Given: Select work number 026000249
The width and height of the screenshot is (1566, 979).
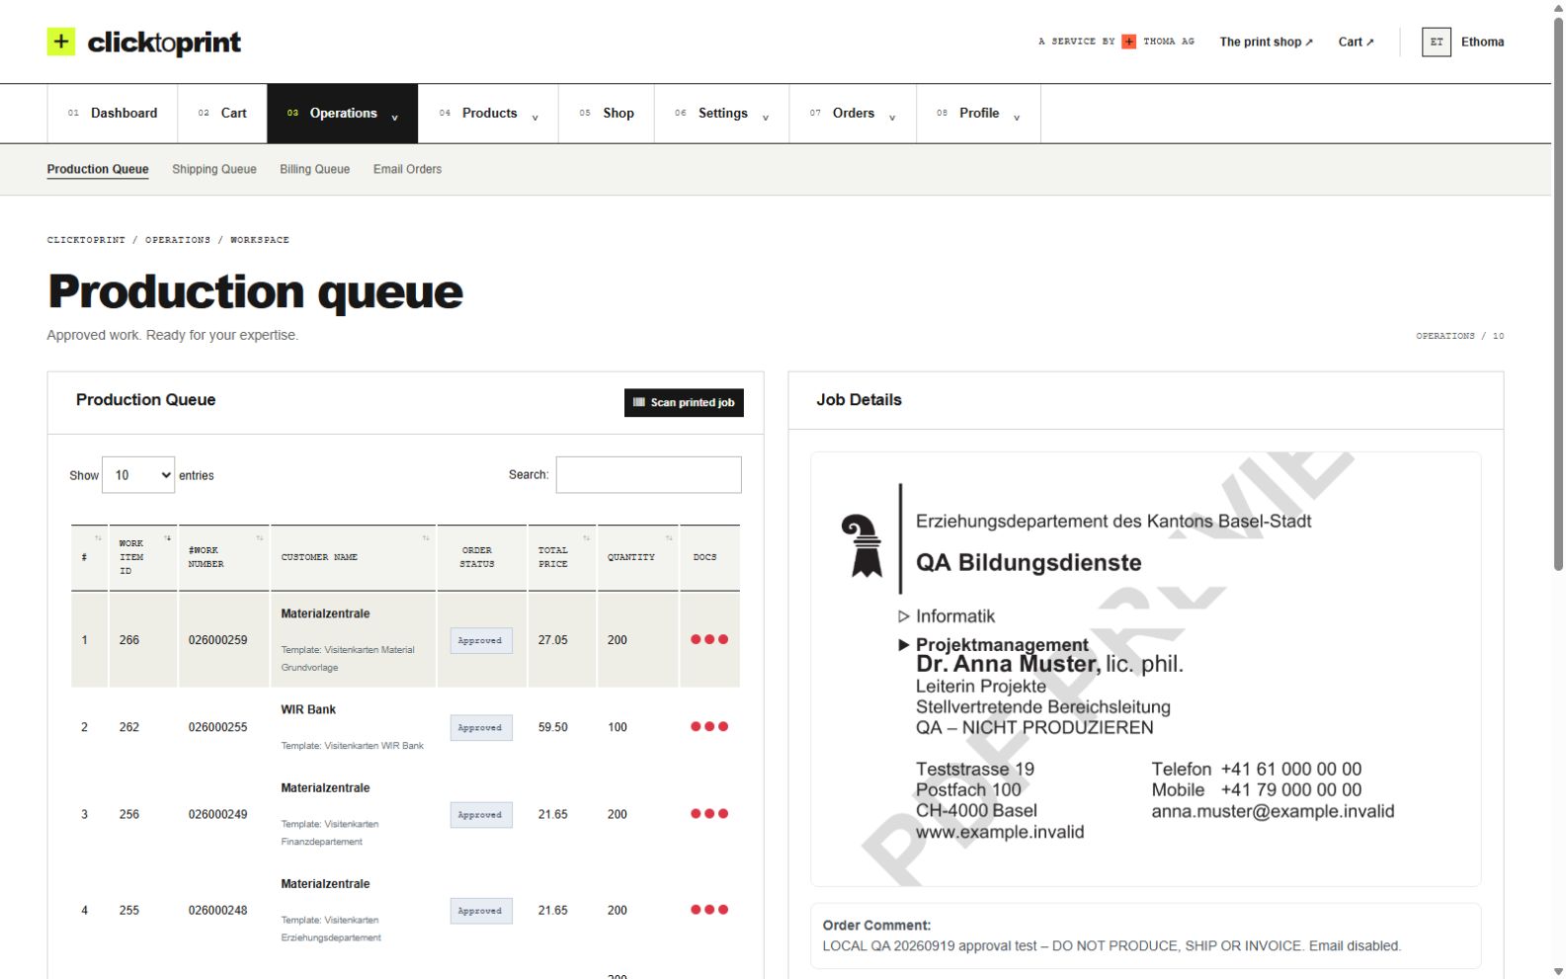Looking at the screenshot, I should [x=217, y=814].
